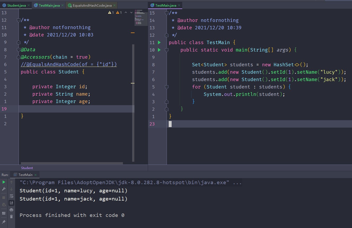Toggle scroll to end of console
The height and width of the screenshot is (228, 352).
click(x=11, y=203)
